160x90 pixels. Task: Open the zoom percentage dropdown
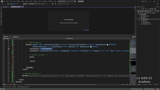tap(5, 84)
